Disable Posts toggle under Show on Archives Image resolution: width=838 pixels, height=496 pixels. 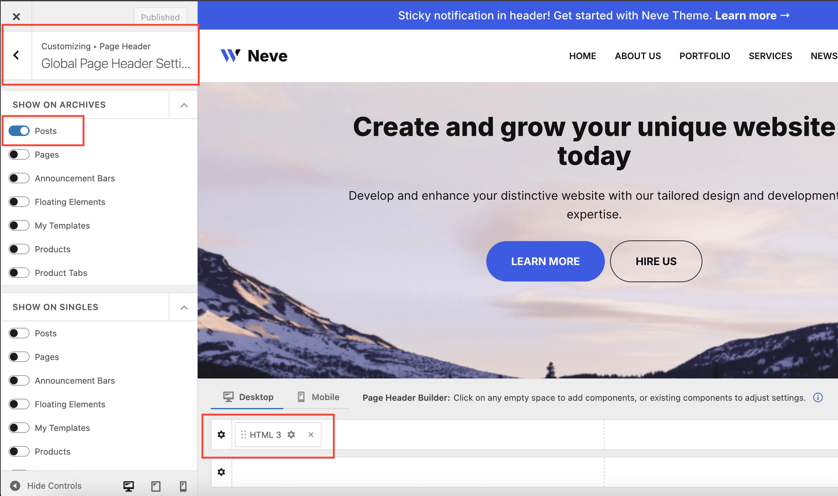tap(19, 131)
